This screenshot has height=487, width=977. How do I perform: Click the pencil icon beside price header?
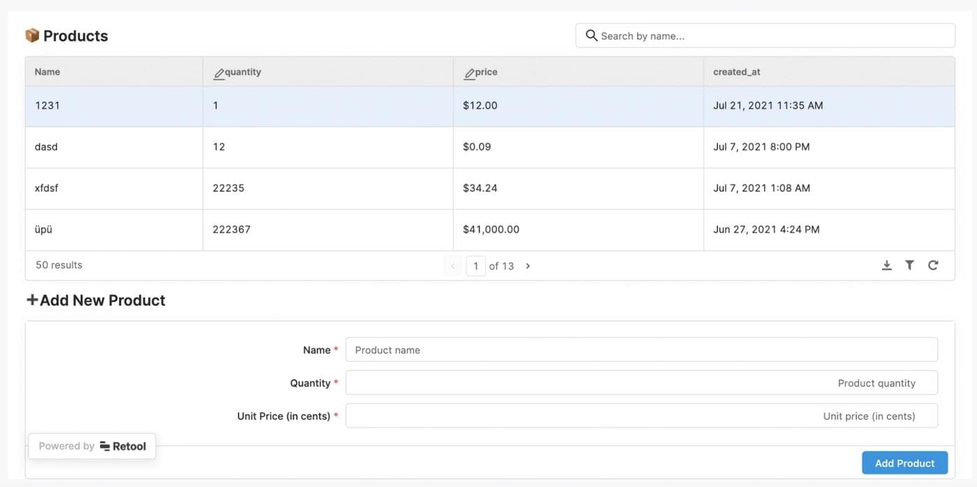pyautogui.click(x=469, y=73)
